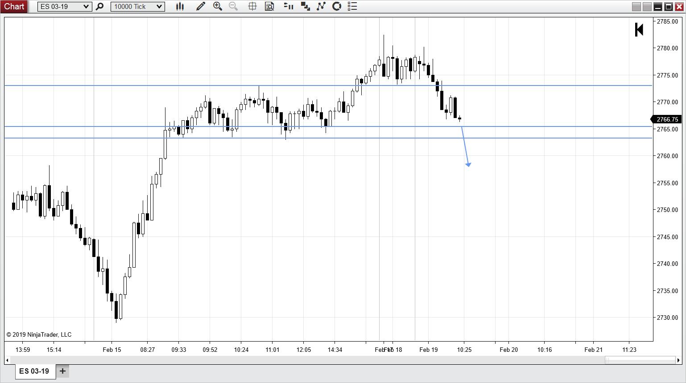Image resolution: width=686 pixels, height=383 pixels.
Task: Open the Indicators dialog
Action: pos(321,6)
